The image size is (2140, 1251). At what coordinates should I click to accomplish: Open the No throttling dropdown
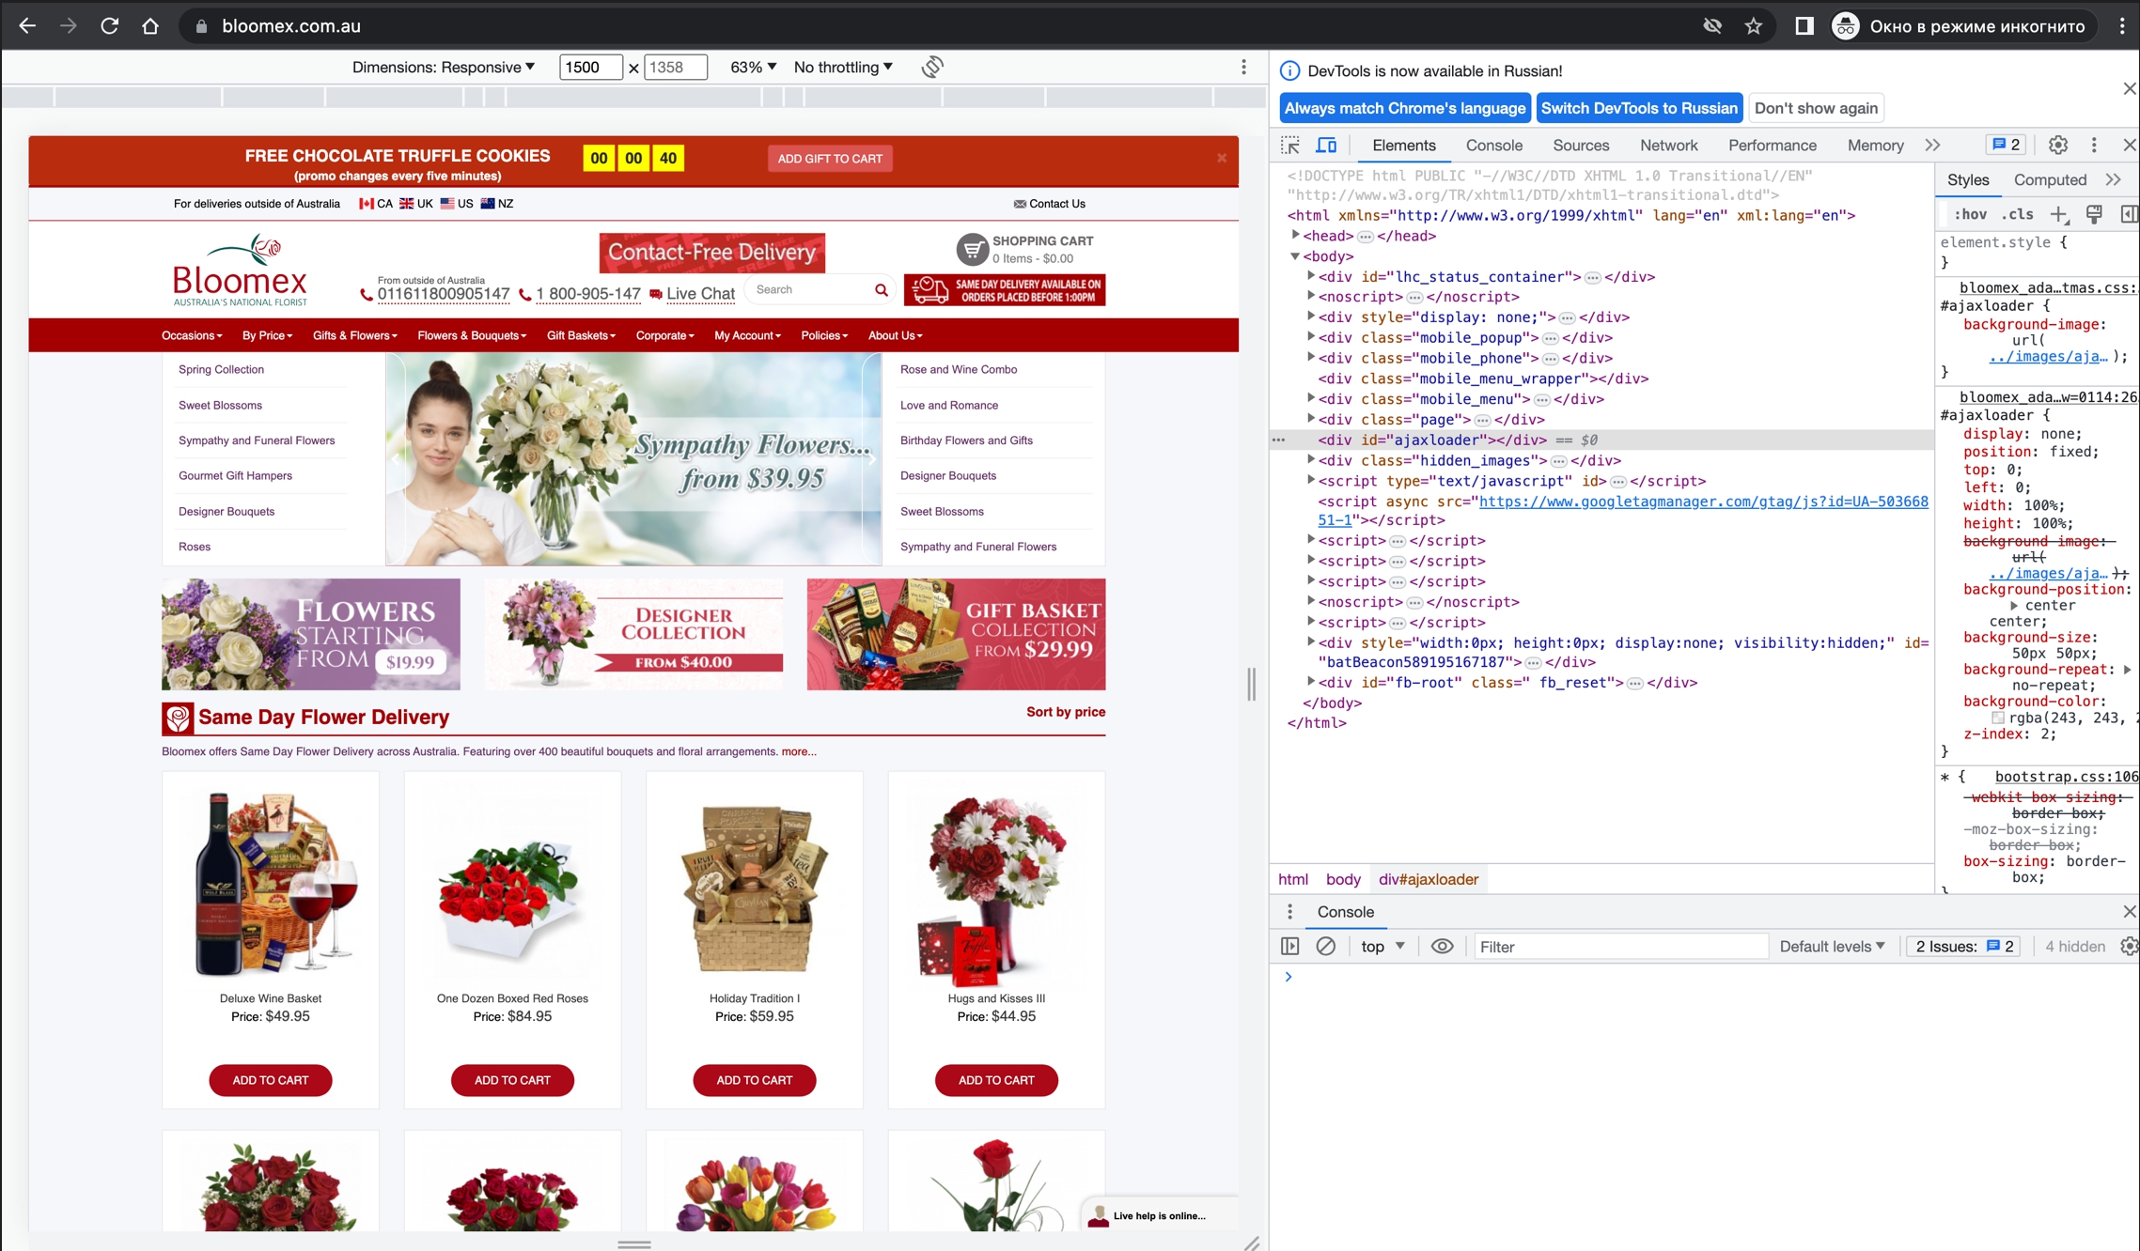(843, 67)
